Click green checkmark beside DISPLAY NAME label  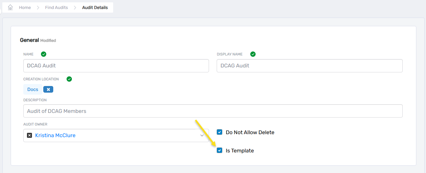pyautogui.click(x=253, y=54)
